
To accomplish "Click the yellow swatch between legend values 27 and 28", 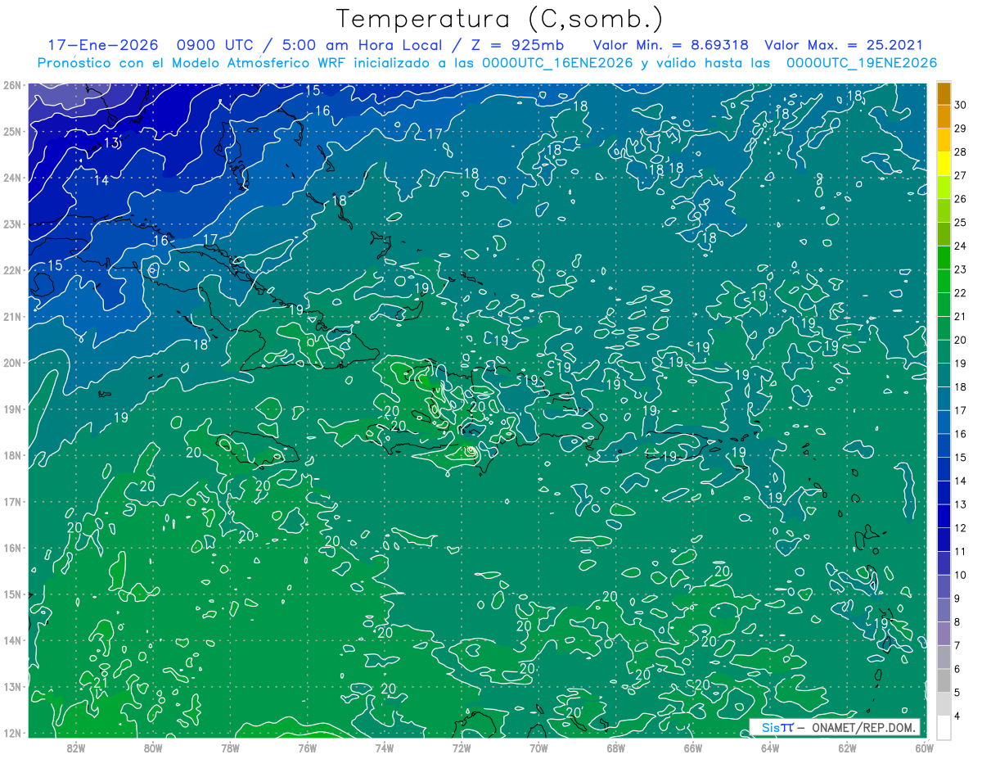I will [944, 163].
